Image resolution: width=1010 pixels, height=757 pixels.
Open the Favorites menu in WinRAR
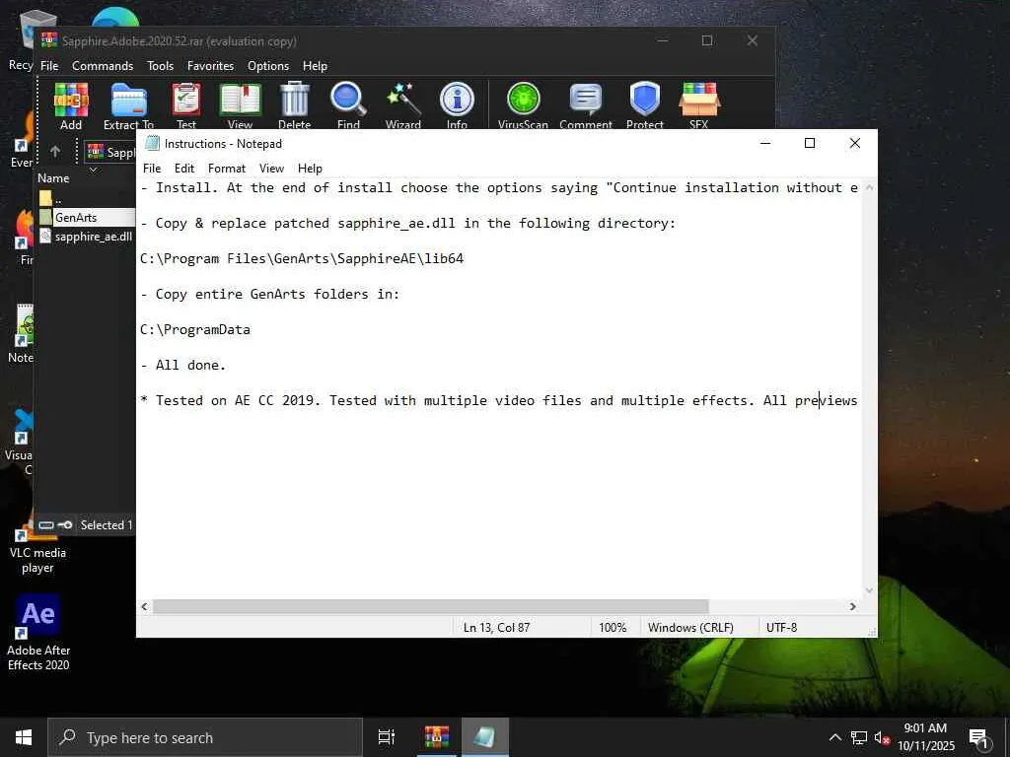coord(210,66)
